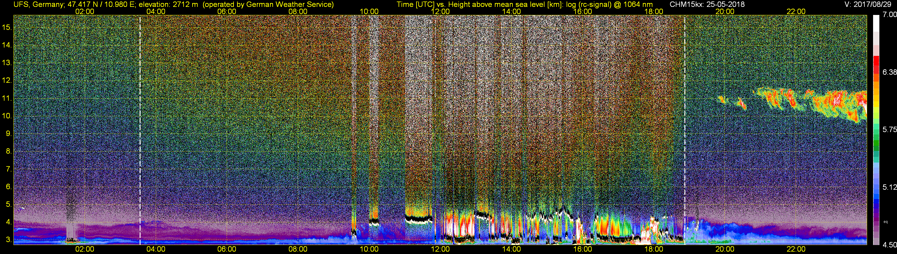Click the white dashed marker line before 04:00

click(x=140, y=130)
